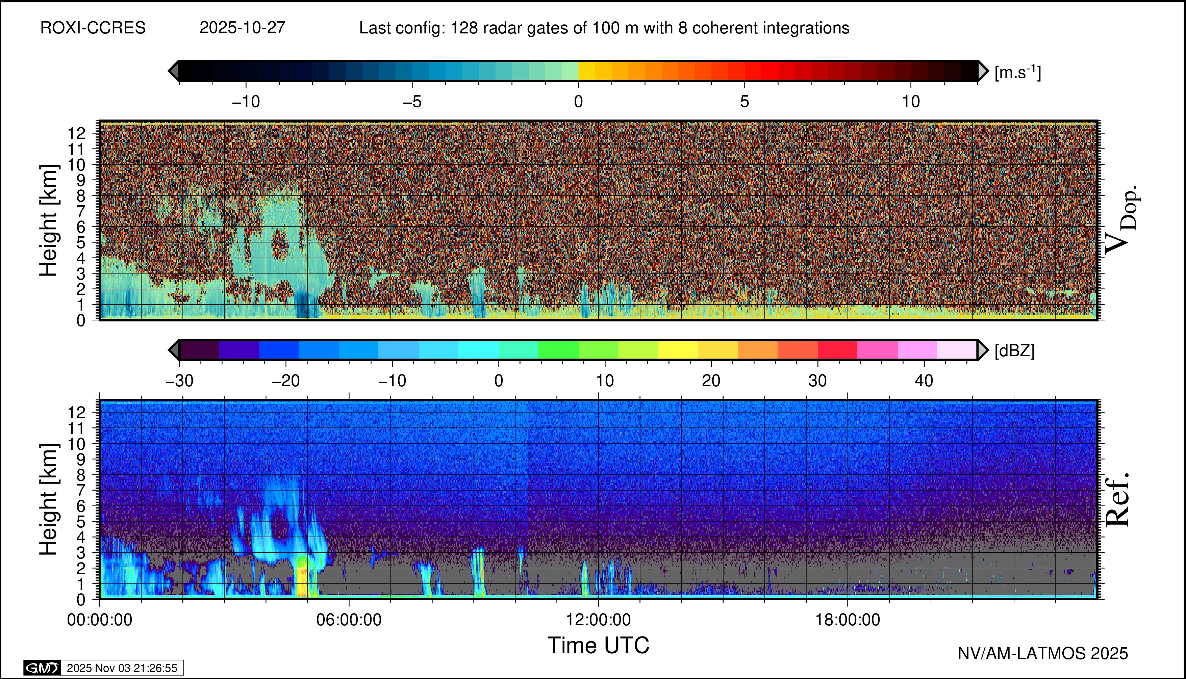The image size is (1186, 679).
Task: Click the dark purple swatch at −30 dBZ
Action: click(x=199, y=350)
